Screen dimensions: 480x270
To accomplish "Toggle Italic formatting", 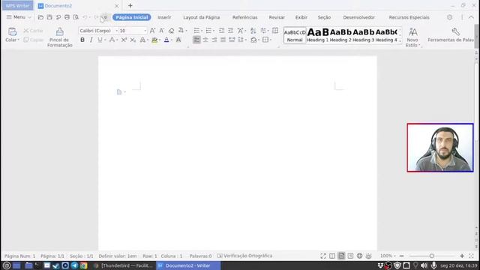I will click(91, 40).
